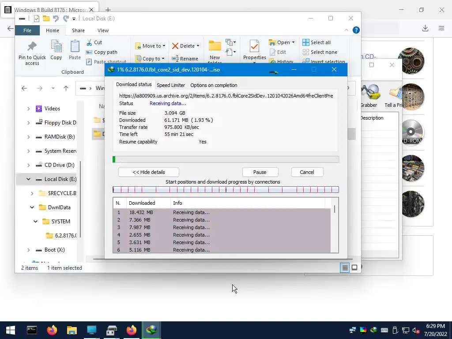This screenshot has height=339, width=452.
Task: Click connections list scrollbar thumb
Action: coord(335,209)
